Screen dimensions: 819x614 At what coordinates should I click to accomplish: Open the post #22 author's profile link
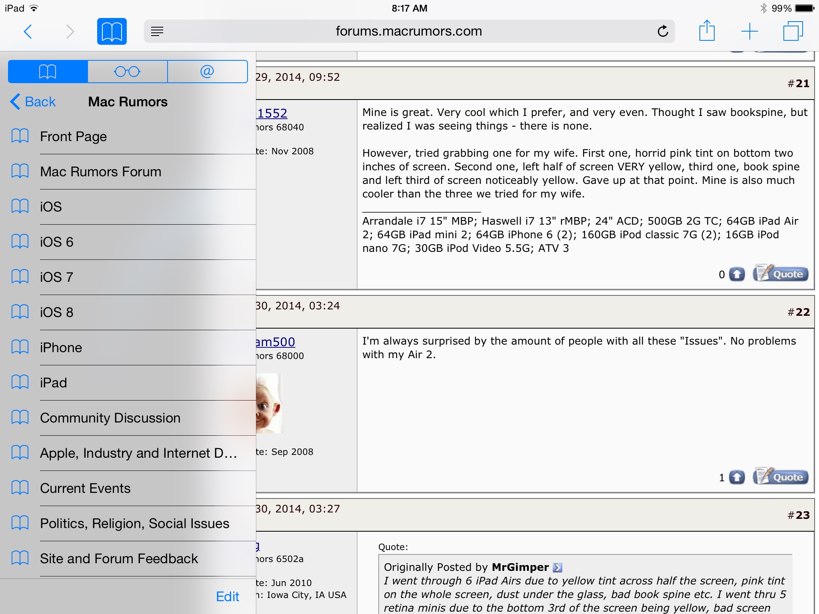pos(276,342)
